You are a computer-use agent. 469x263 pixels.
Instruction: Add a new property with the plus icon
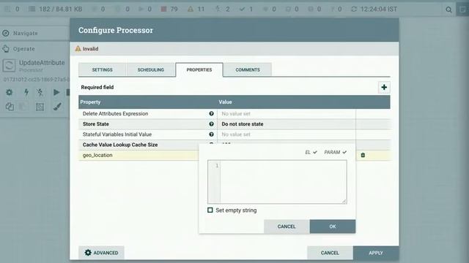click(384, 88)
